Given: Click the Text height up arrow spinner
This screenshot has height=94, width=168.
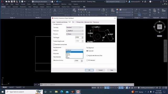Looking at the screenshot, I should [x=82, y=37].
